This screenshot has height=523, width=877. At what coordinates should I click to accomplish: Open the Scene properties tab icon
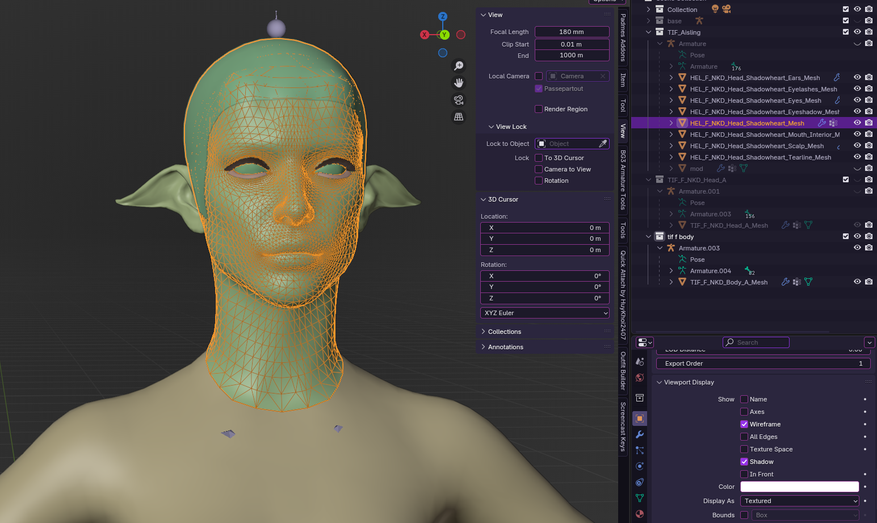pos(640,361)
